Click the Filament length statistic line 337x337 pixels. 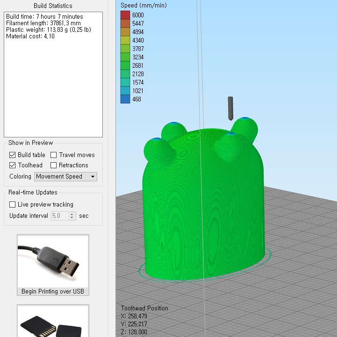[x=43, y=23]
